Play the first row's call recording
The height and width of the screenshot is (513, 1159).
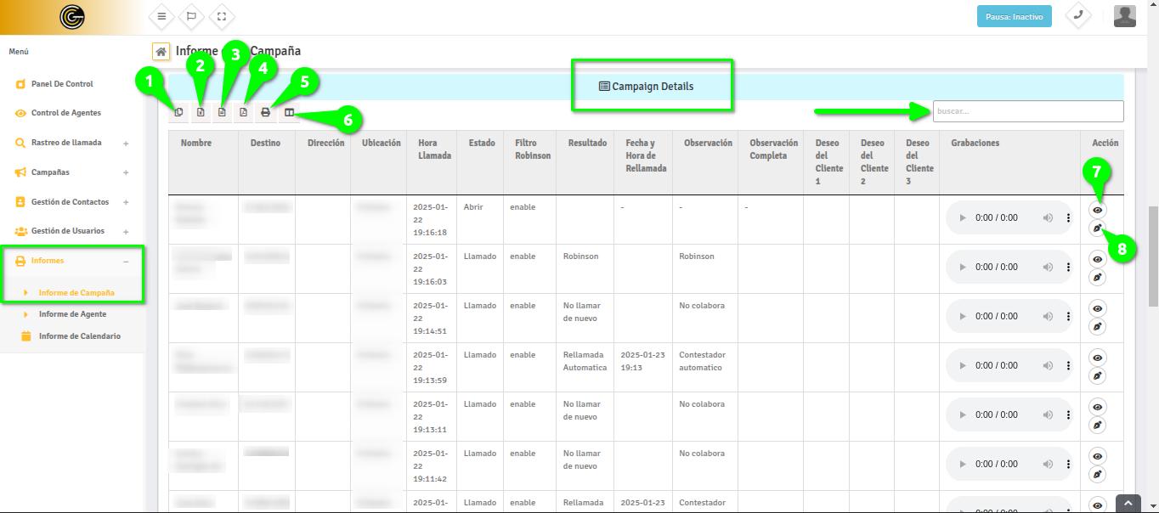pos(962,218)
